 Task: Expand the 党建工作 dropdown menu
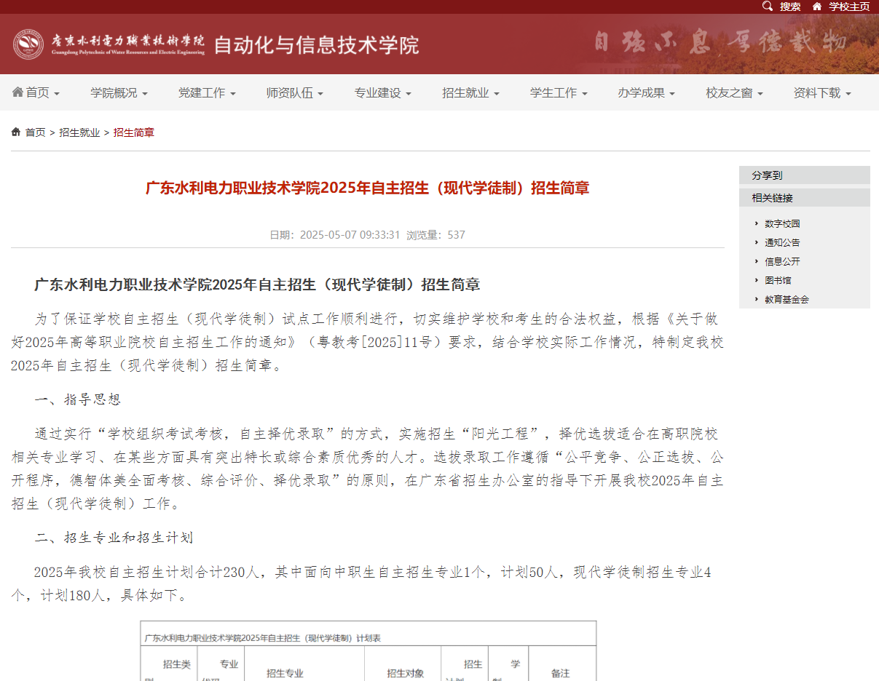point(202,92)
